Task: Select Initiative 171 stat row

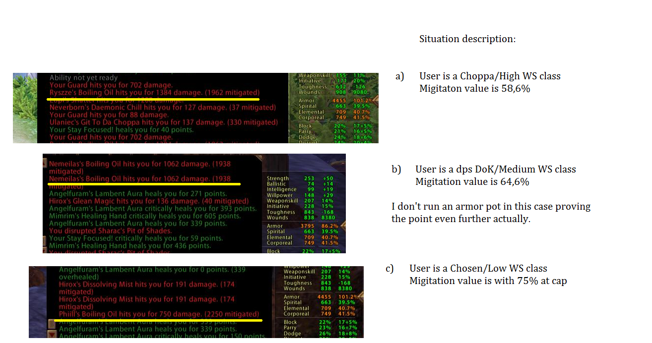Action: (x=332, y=81)
